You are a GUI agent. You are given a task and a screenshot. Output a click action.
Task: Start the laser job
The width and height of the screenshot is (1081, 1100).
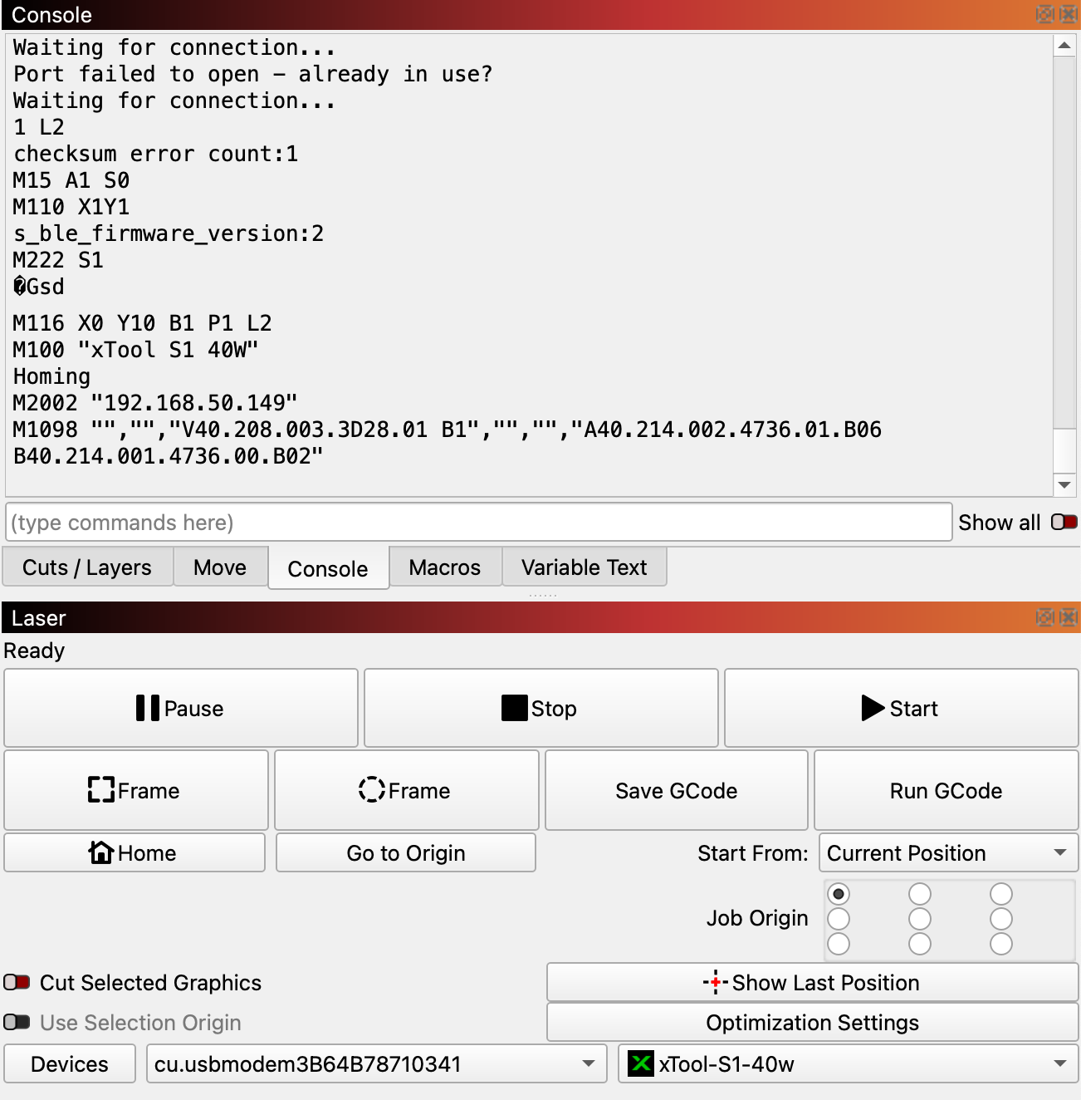(x=901, y=709)
